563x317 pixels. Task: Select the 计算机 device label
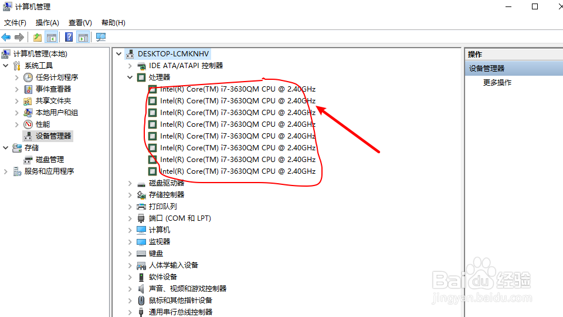(x=160, y=230)
